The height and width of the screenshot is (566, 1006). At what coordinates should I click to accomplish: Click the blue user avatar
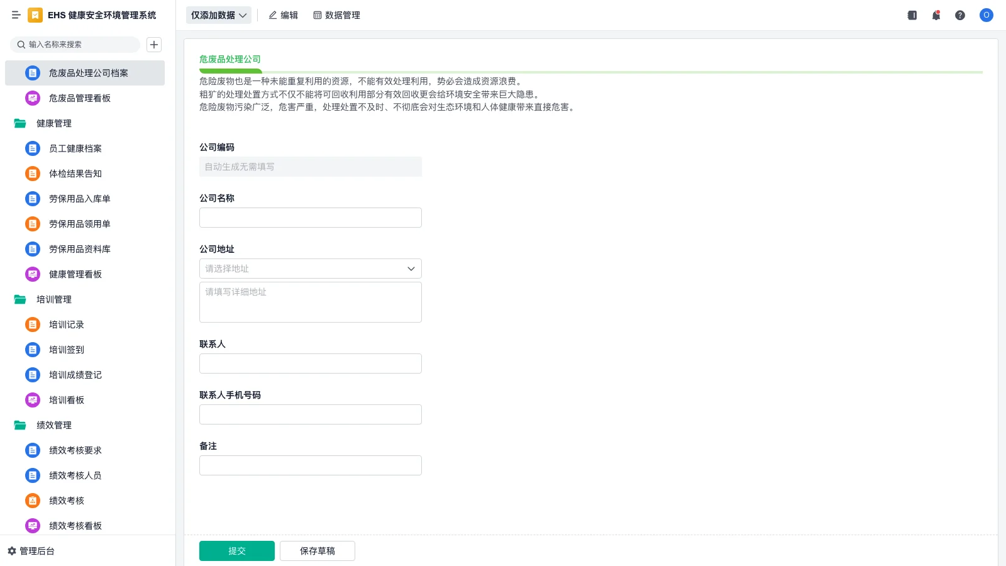[986, 15]
